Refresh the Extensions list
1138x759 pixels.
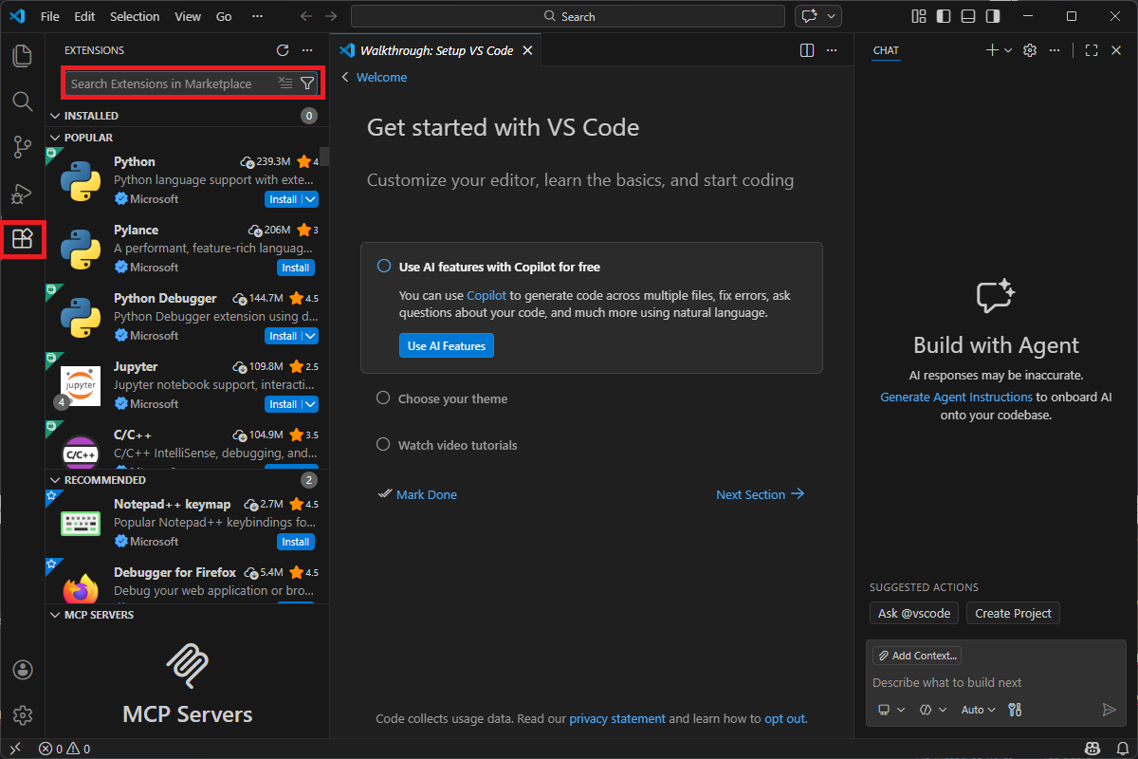point(282,50)
